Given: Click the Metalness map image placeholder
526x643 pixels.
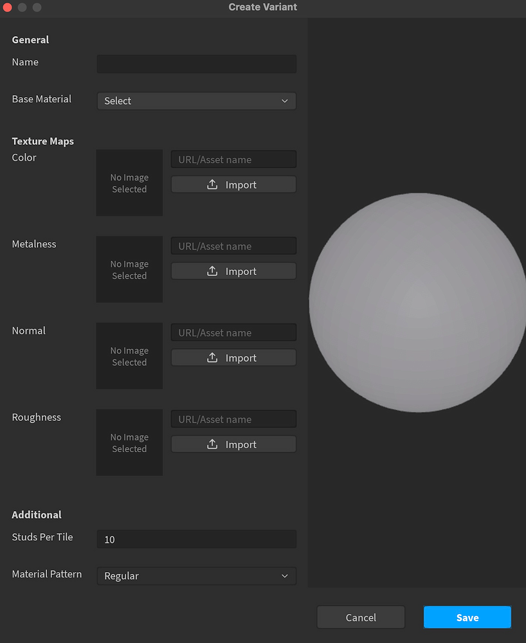Looking at the screenshot, I should (x=129, y=269).
